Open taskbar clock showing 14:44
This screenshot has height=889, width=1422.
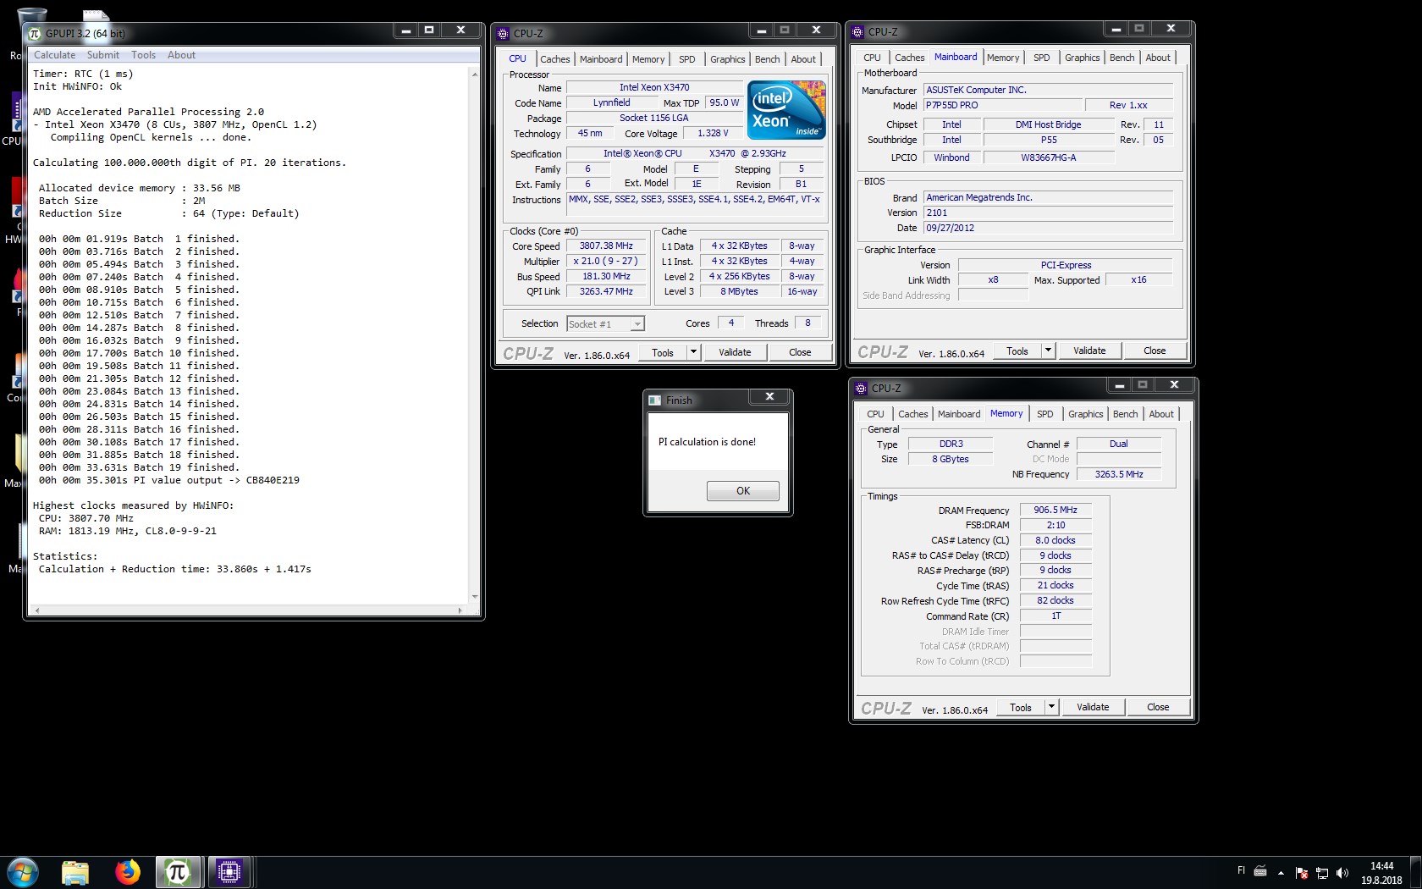coord(1381,873)
